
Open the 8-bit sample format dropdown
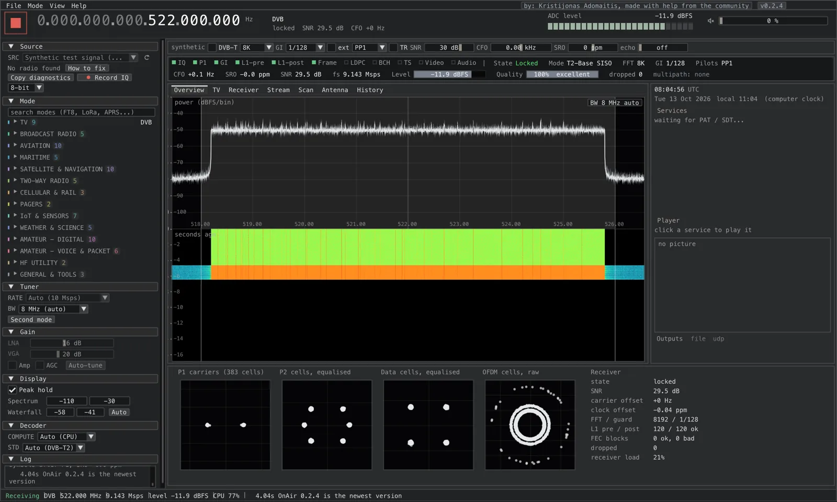tap(26, 88)
